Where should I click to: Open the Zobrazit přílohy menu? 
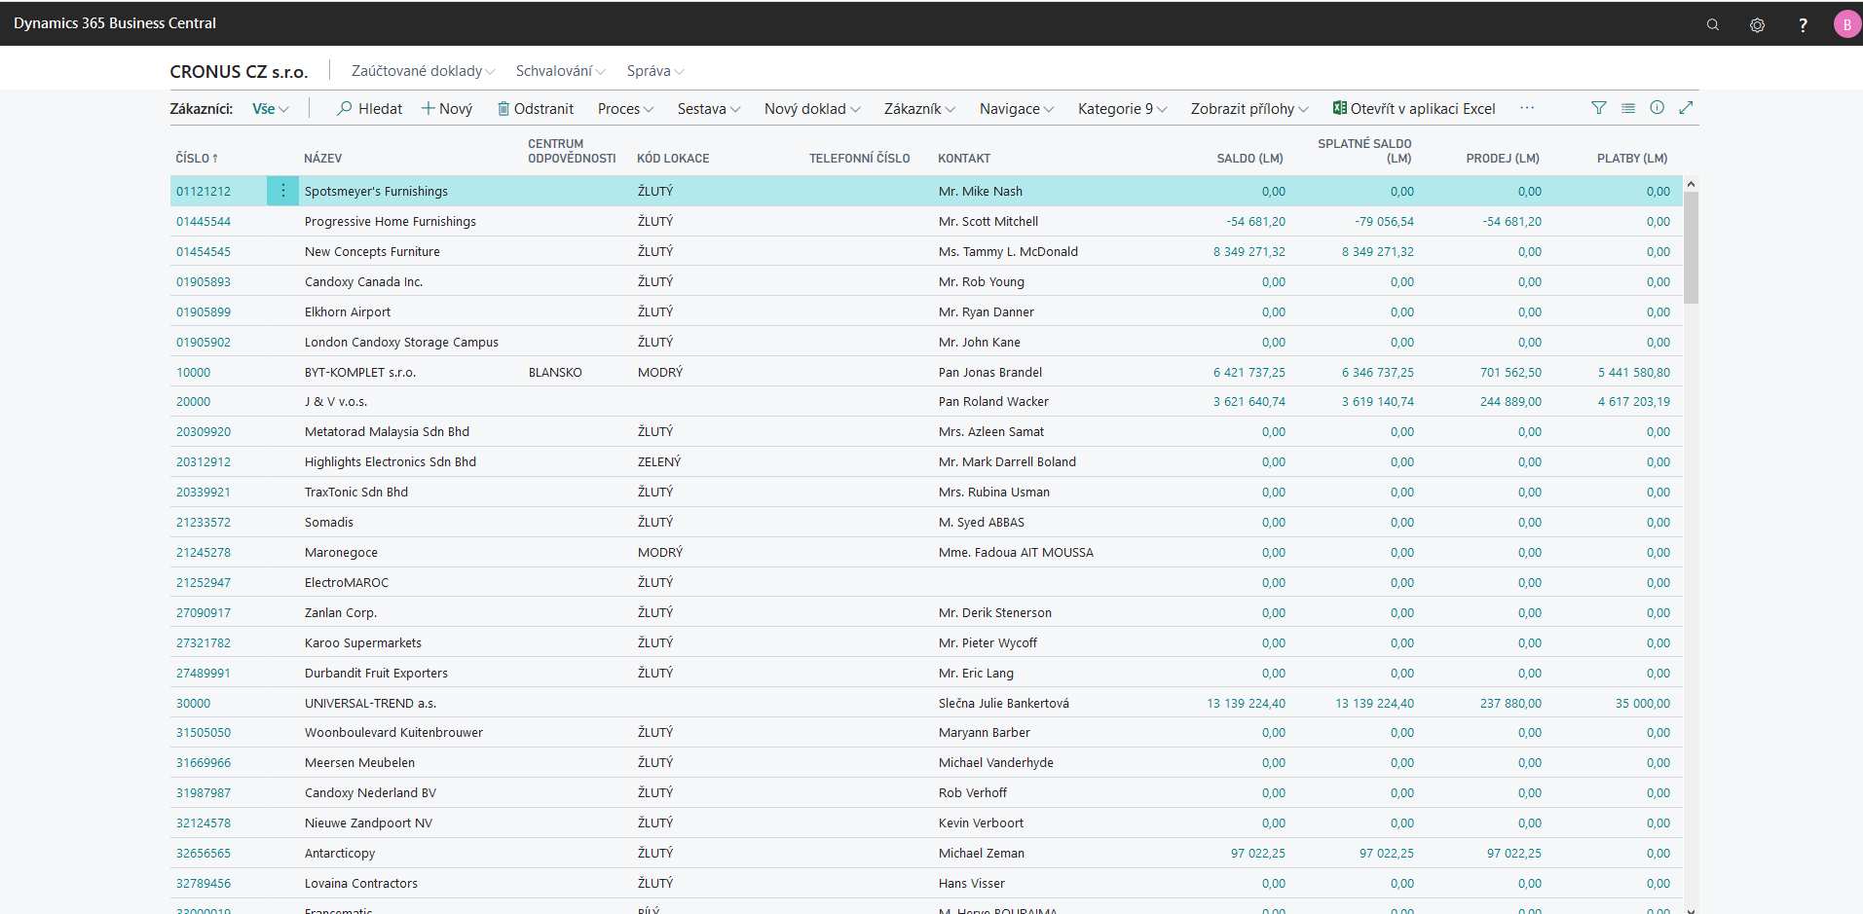coord(1249,109)
